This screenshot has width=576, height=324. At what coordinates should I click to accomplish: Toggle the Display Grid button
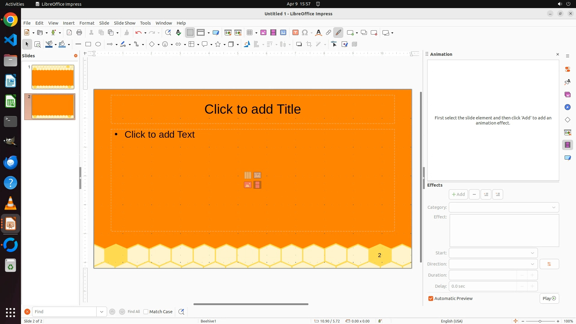(190, 33)
